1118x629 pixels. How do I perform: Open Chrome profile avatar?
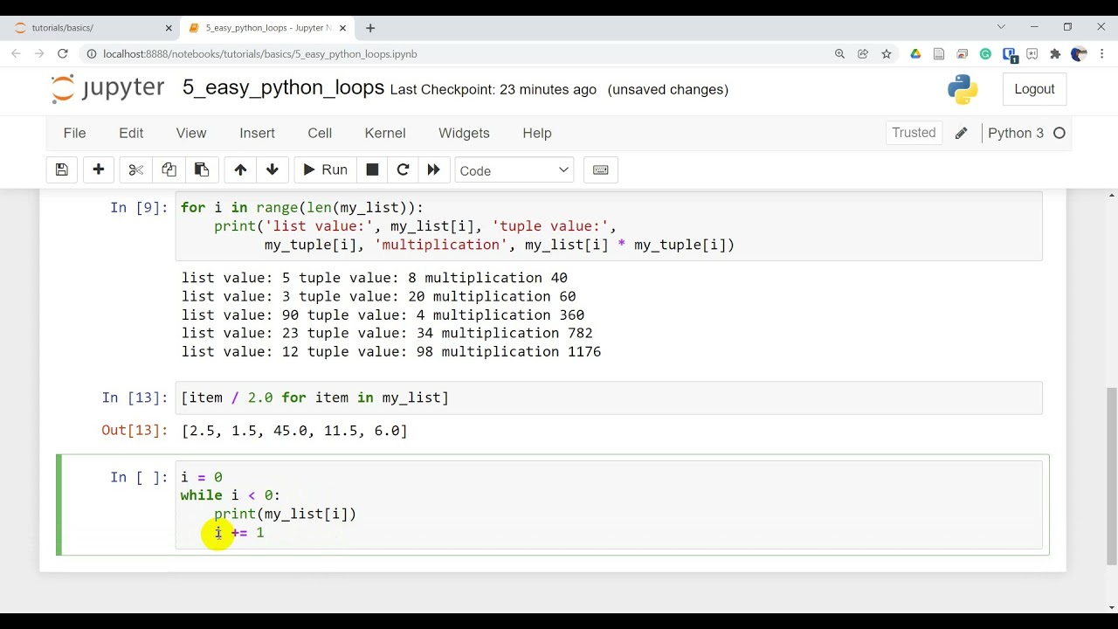pos(1079,54)
